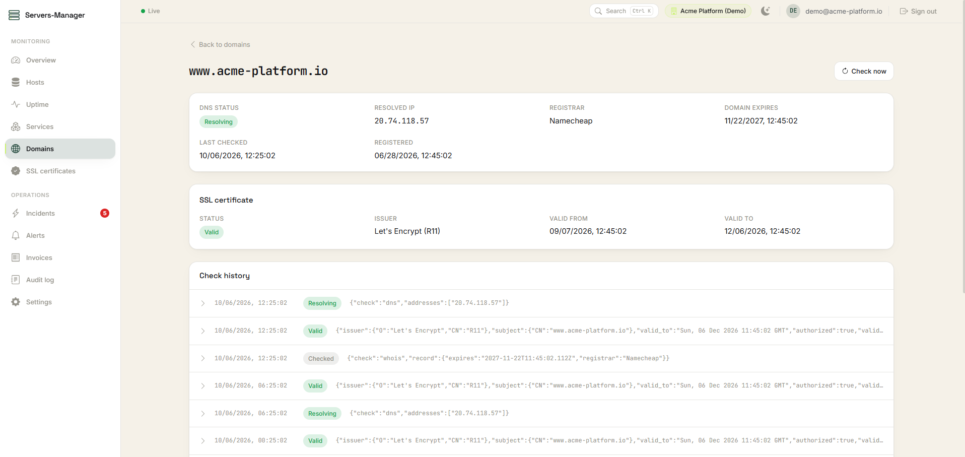This screenshot has height=457, width=965.
Task: Click the Check history heading
Action: (225, 276)
